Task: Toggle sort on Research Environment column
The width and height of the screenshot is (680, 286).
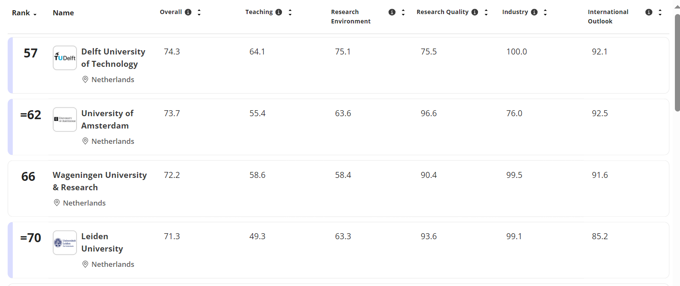Action: (x=403, y=12)
